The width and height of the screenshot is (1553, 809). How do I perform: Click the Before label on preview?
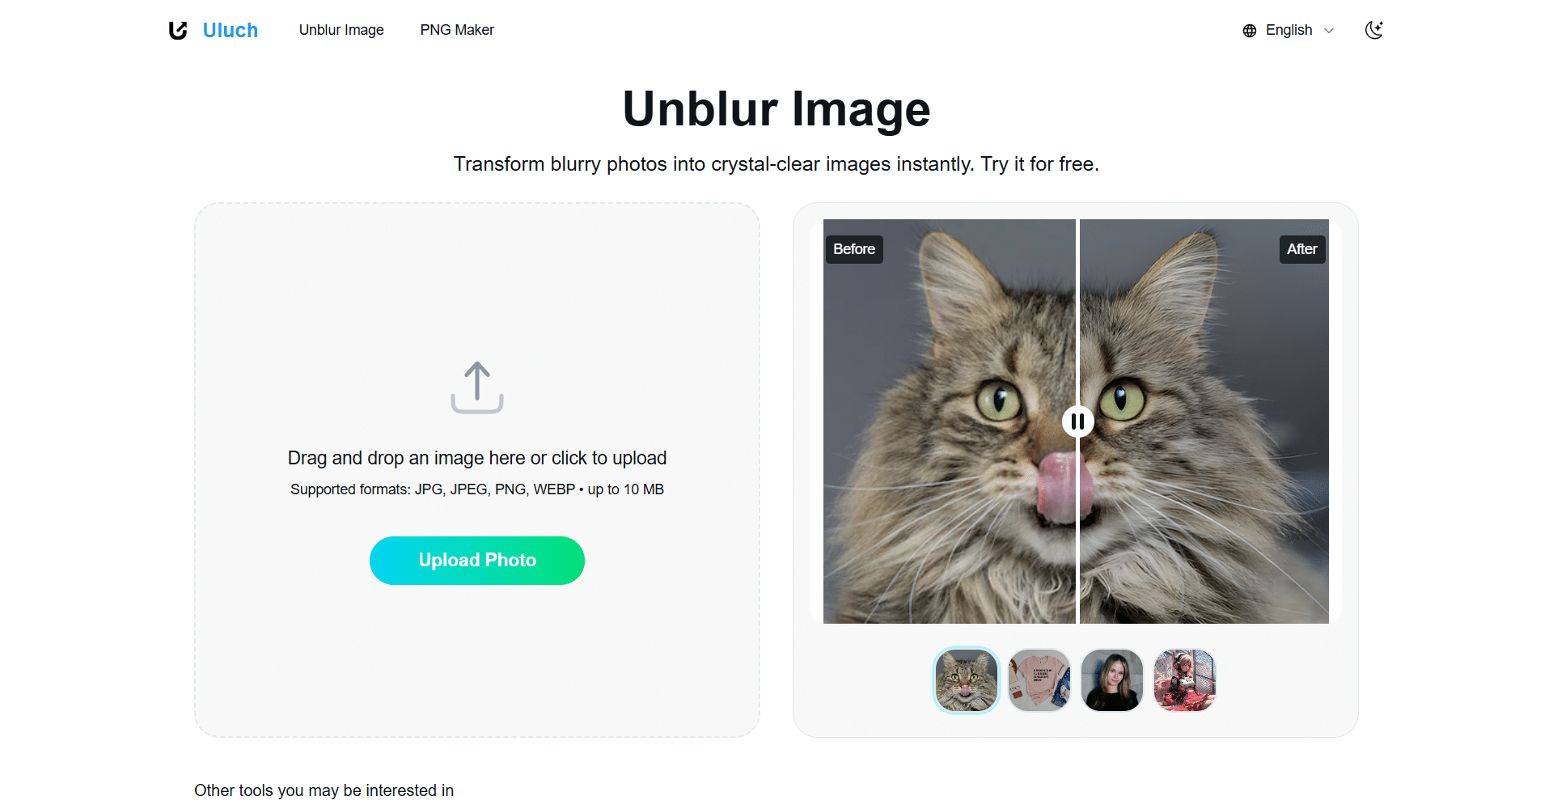854,249
